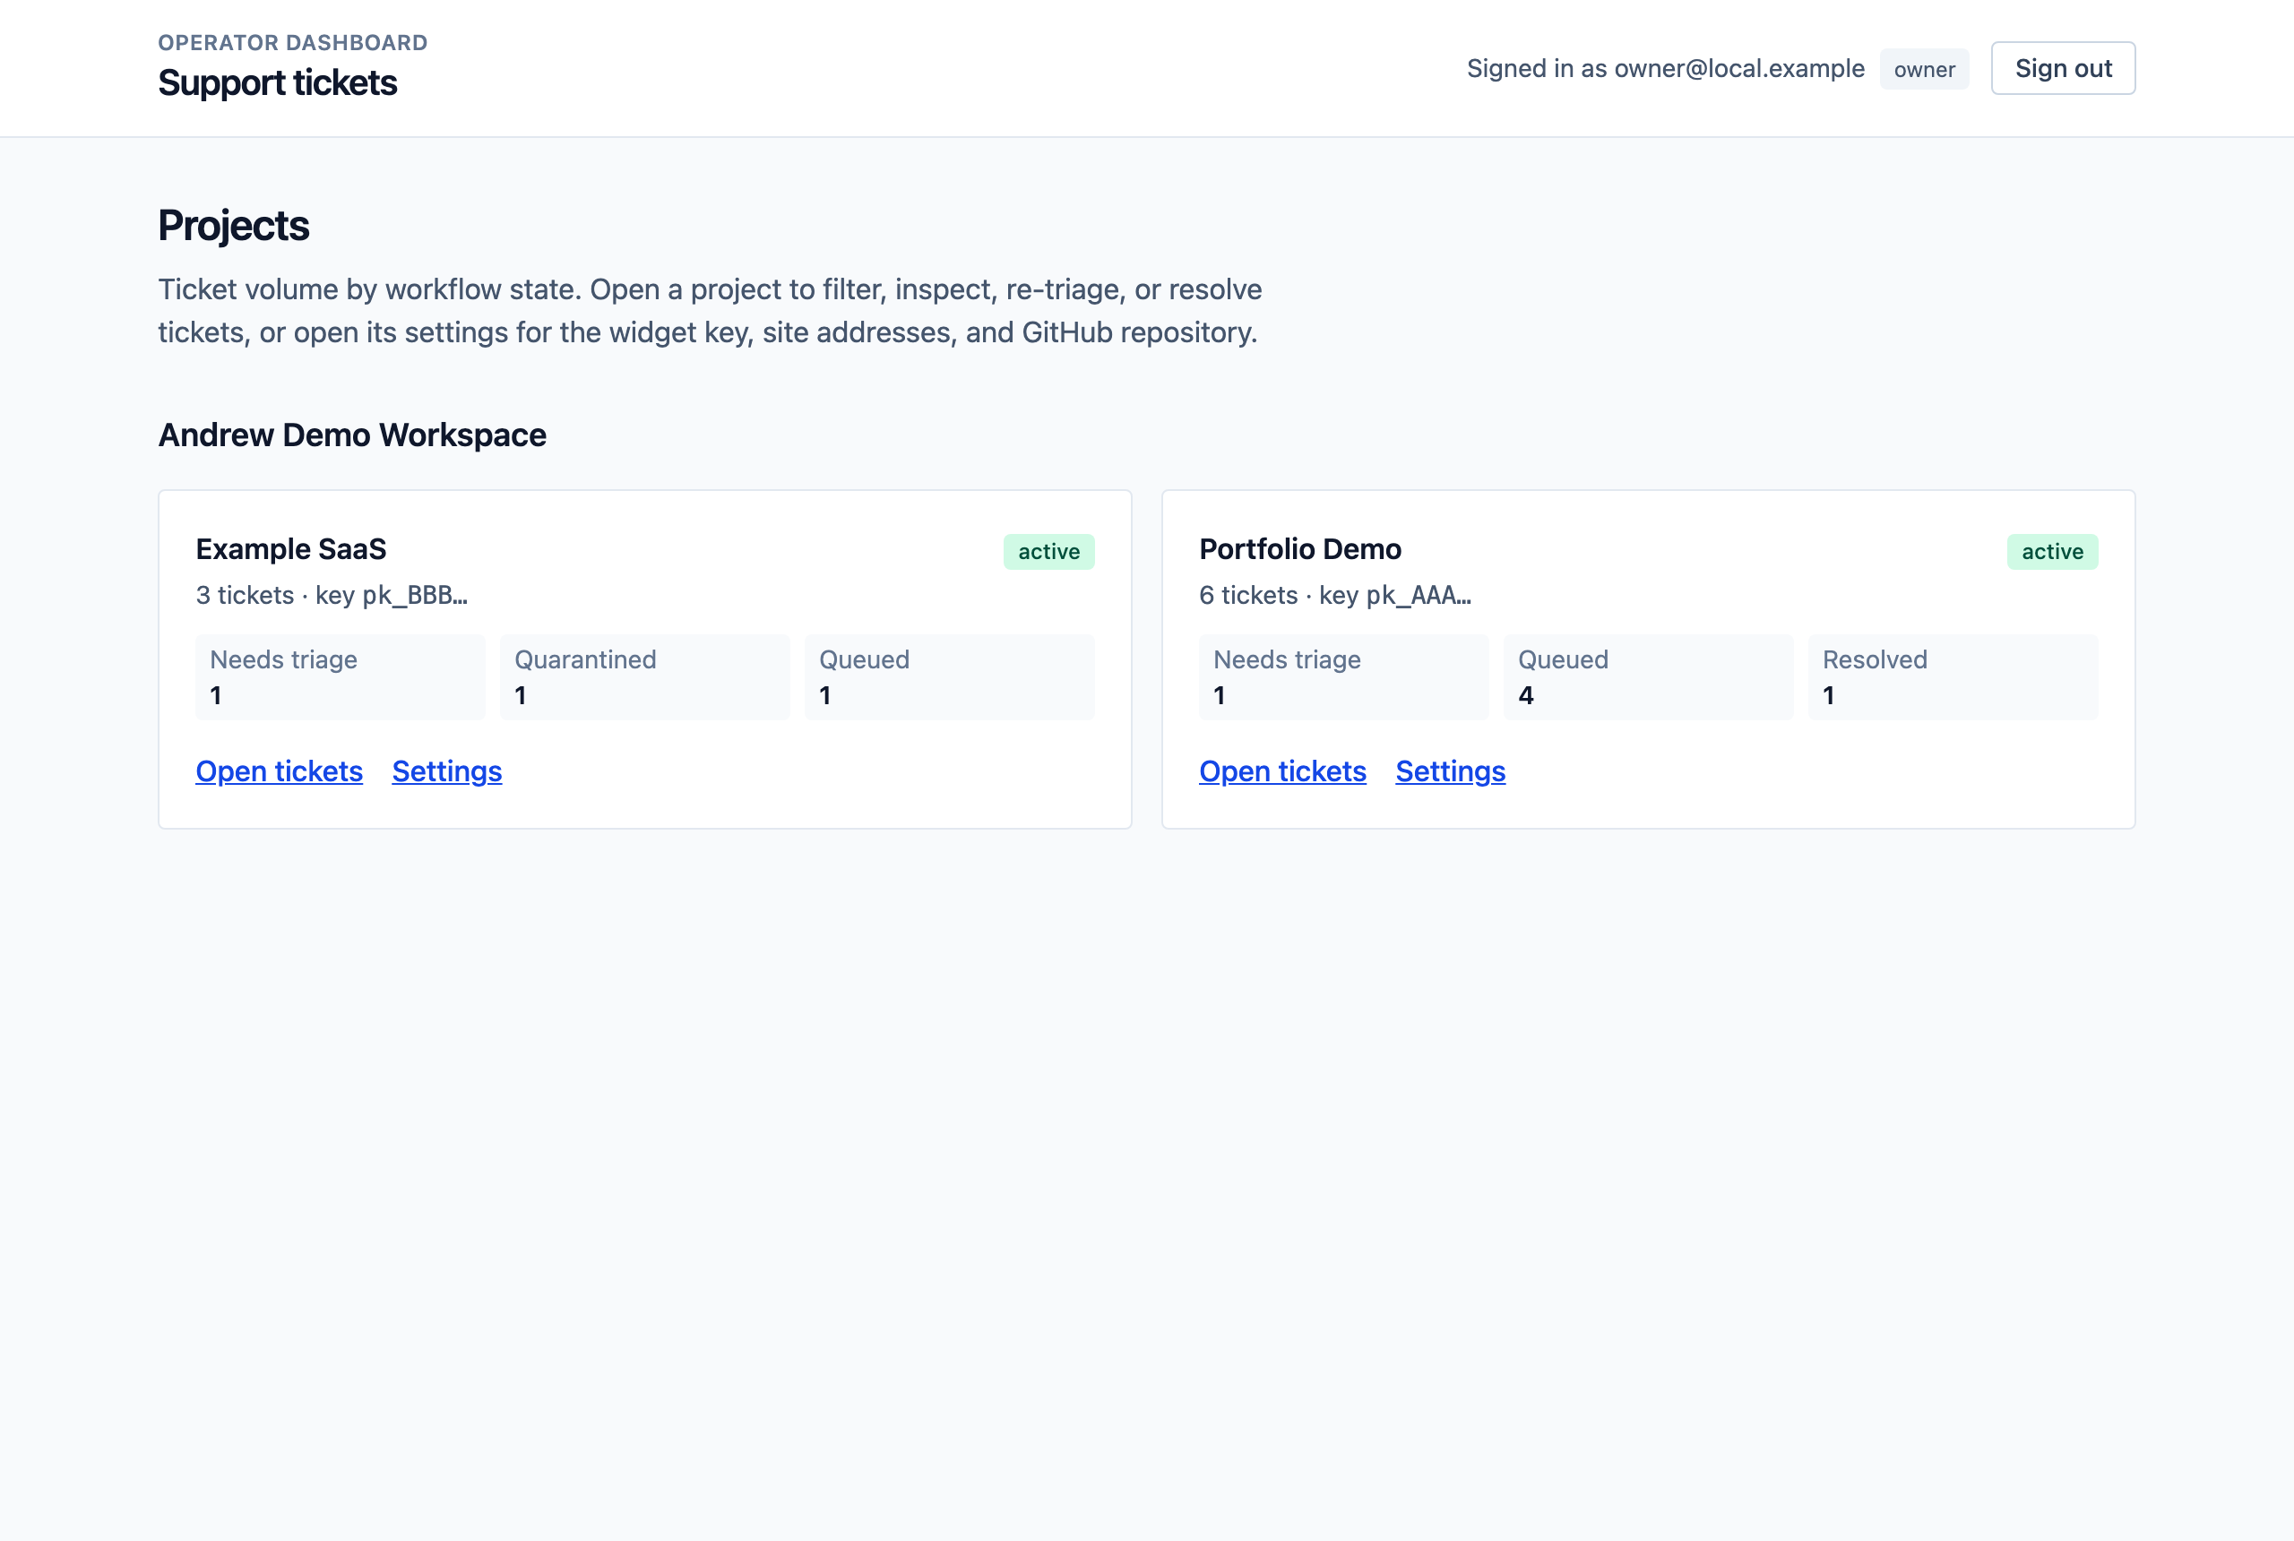Click the active badge on Example SaaS
2294x1541 pixels.
pyautogui.click(x=1048, y=551)
